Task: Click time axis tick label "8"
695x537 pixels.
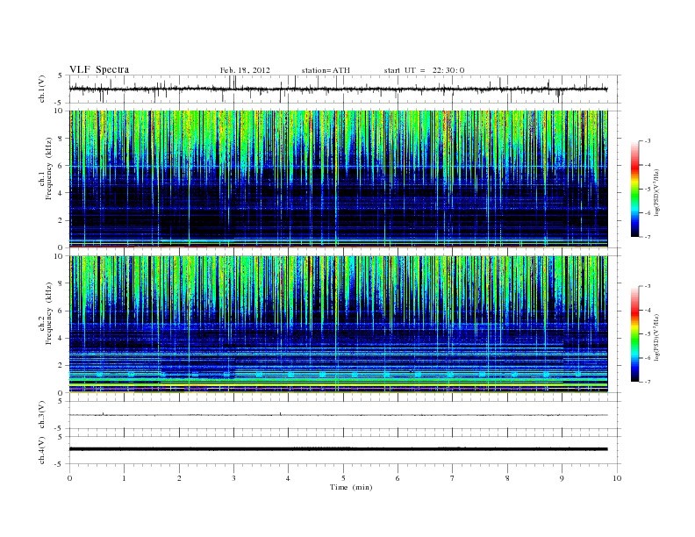Action: tap(507, 478)
